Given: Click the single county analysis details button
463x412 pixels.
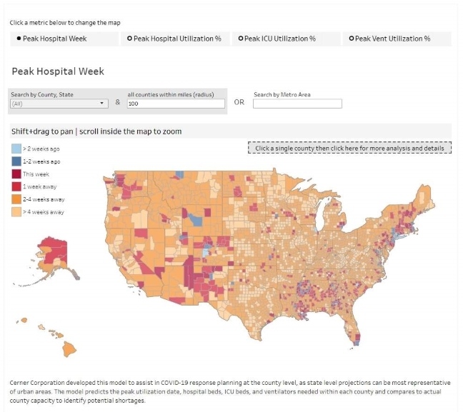Looking at the screenshot, I should tap(349, 148).
